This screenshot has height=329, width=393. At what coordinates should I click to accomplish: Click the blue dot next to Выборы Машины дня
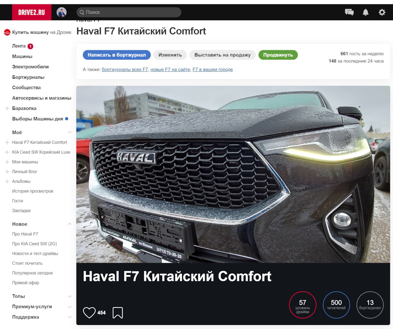[x=67, y=119]
